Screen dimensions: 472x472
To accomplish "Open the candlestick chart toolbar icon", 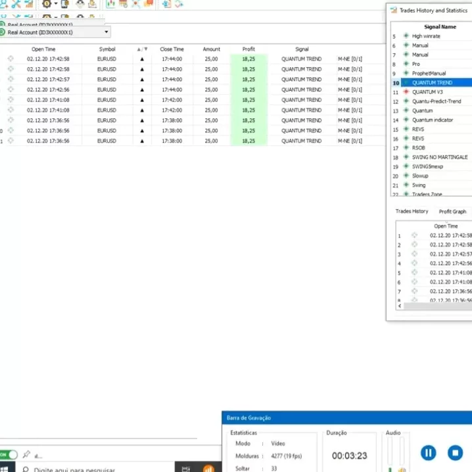I will pyautogui.click(x=111, y=3).
